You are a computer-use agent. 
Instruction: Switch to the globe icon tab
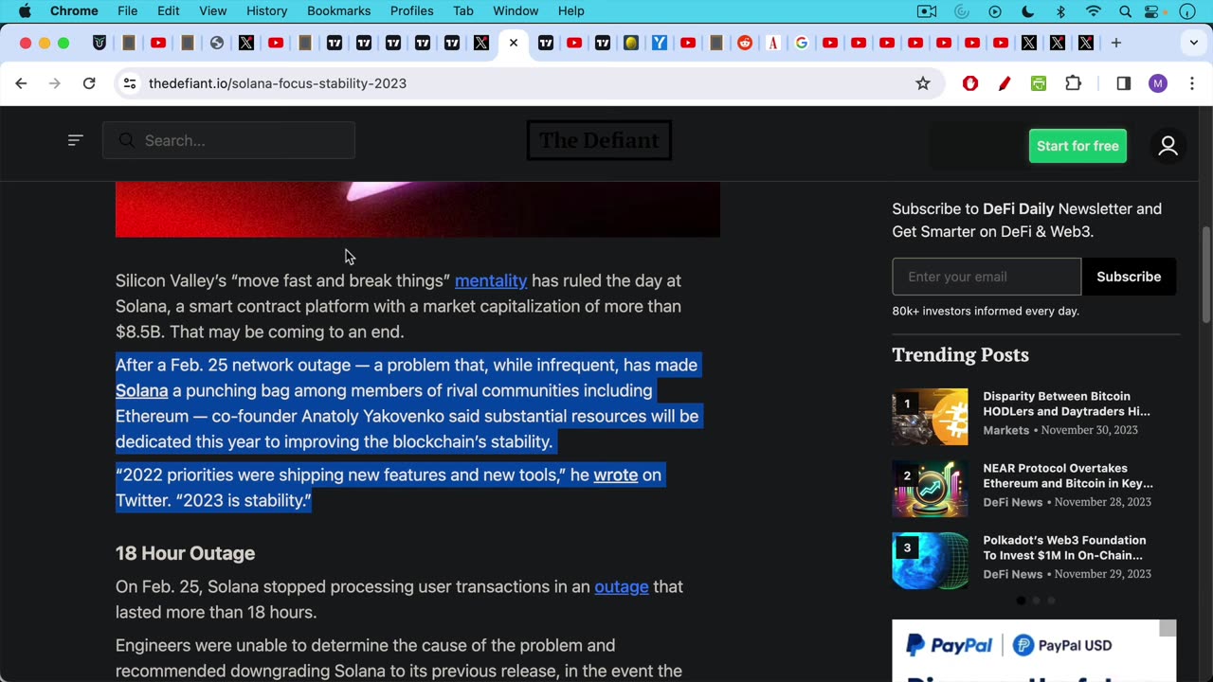click(x=217, y=43)
